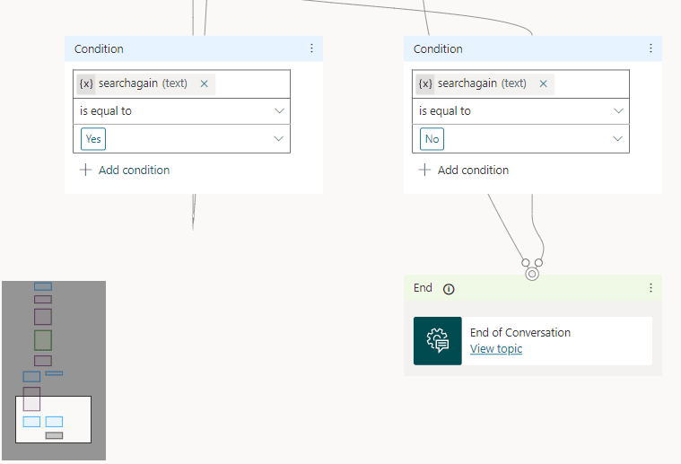Screen dimensions: 681x464
Task: Expand right 'is equal to' operator dropdown
Action: point(618,111)
